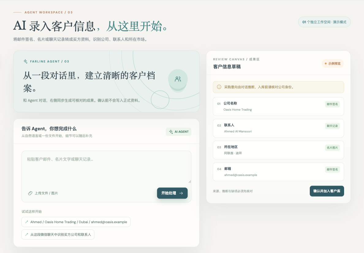Click the 将邮件签名、名片或聊天记录 subtitle
Viewport: 364px width, 253px height.
[80, 39]
